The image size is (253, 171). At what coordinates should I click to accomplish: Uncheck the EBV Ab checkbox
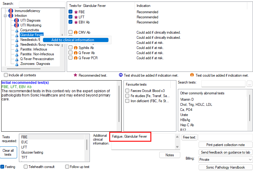tap(71, 22)
